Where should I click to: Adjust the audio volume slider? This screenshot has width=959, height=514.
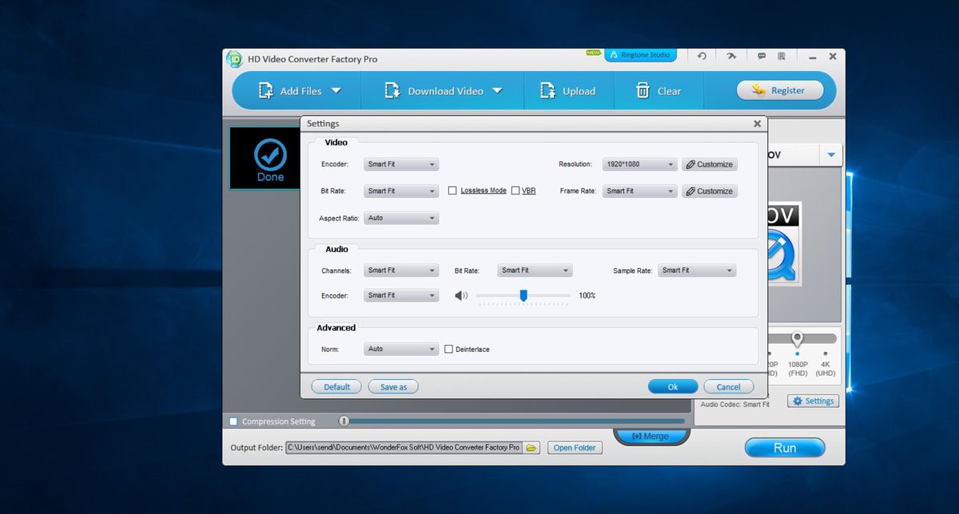523,295
